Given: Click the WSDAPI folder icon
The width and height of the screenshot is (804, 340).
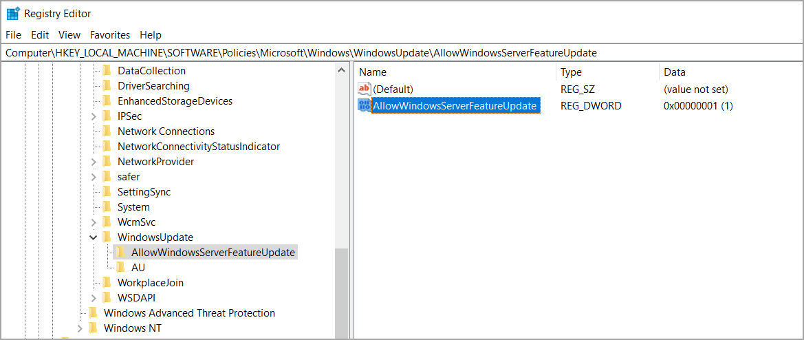Looking at the screenshot, I should click(x=107, y=297).
